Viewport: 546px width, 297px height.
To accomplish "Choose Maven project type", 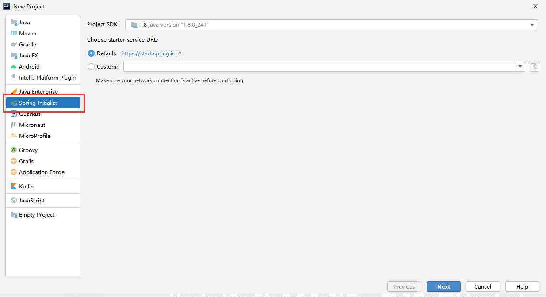I will click(43, 33).
